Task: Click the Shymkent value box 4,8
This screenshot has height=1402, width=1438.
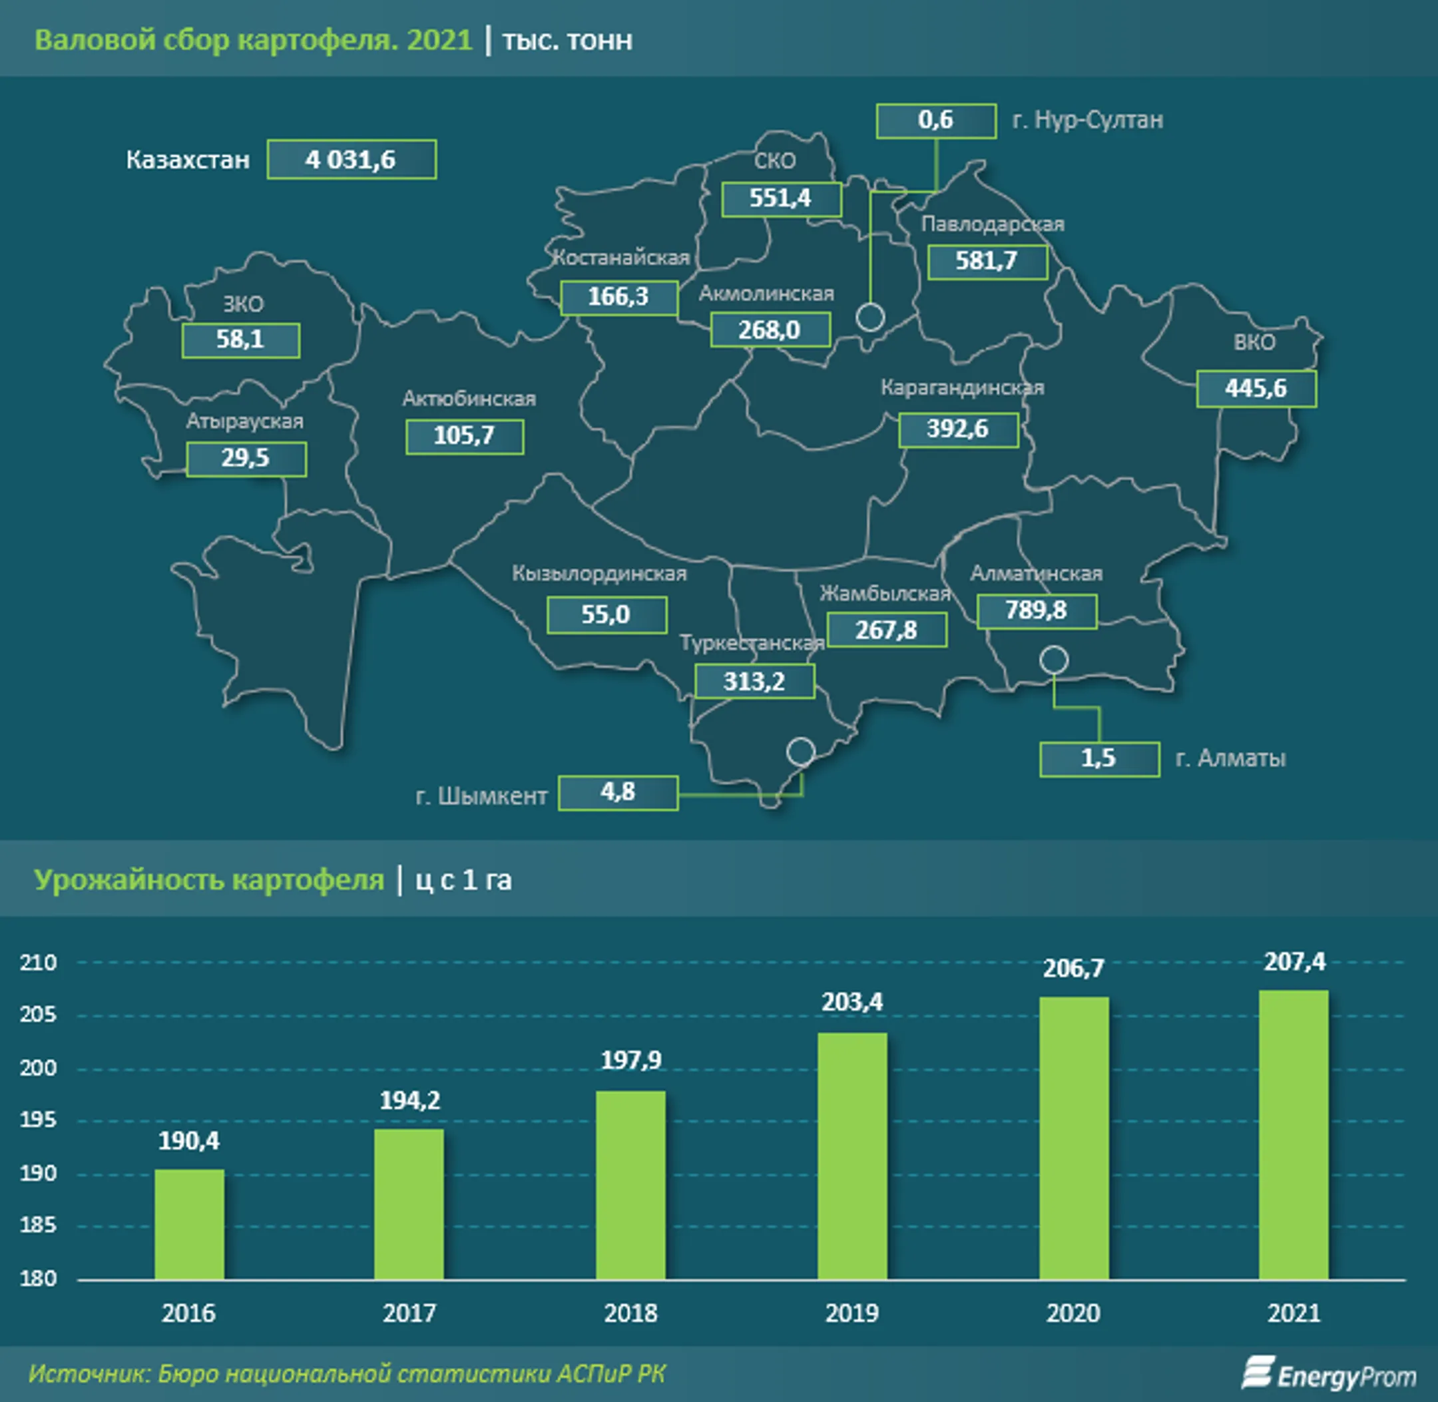Action: [x=618, y=792]
